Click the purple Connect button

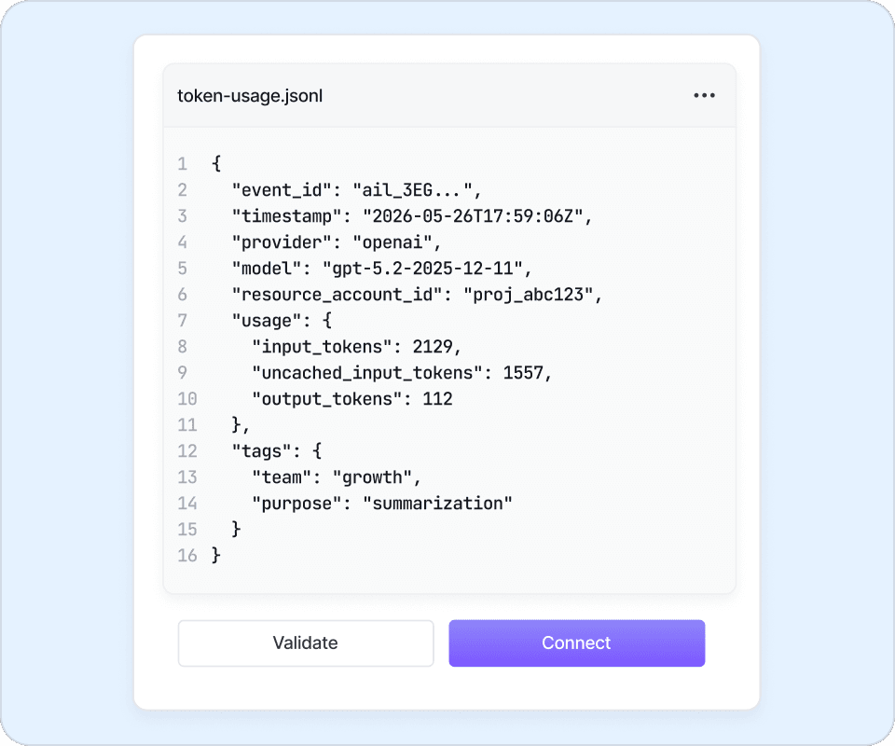pos(576,643)
